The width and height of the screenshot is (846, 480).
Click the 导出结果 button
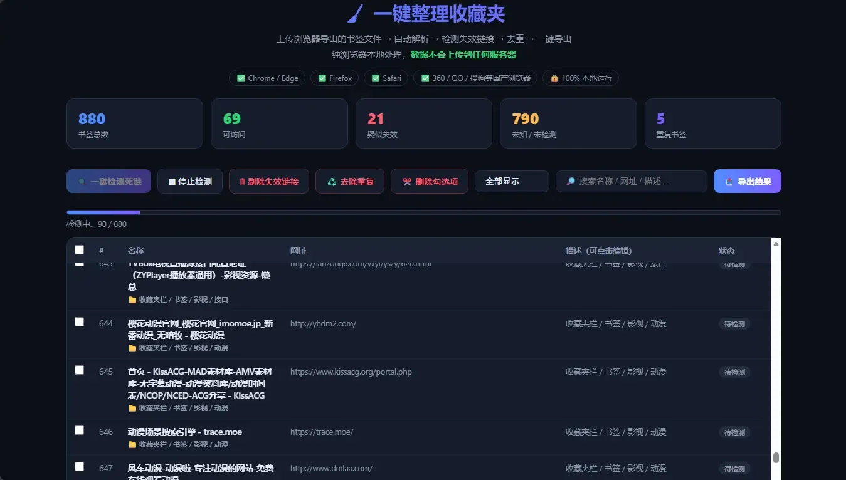748,181
